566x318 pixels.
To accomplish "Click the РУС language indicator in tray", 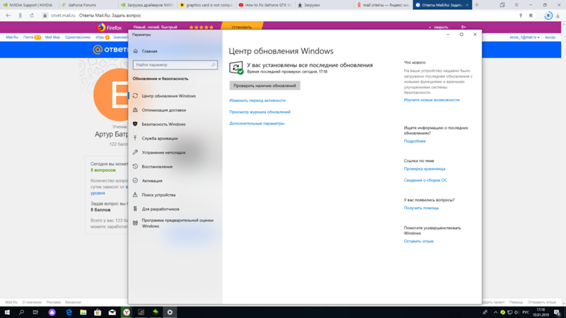I will tap(526, 312).
